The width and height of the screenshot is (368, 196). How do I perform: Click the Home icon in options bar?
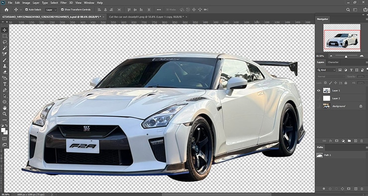(6, 9)
